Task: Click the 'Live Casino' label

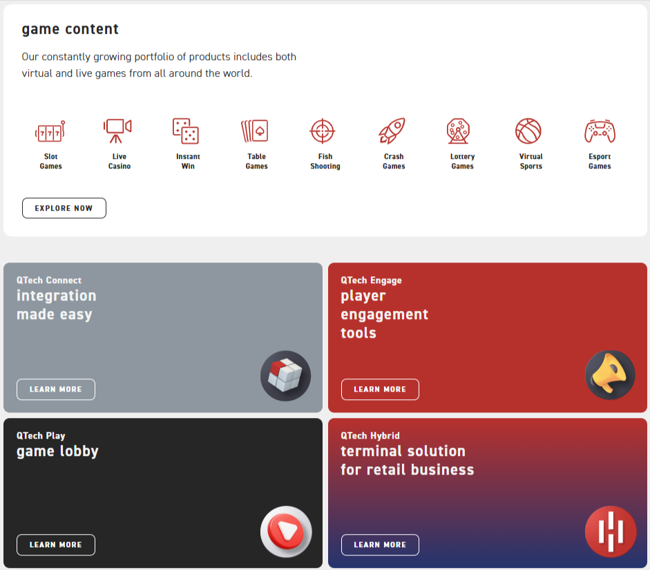Action: pos(120,161)
